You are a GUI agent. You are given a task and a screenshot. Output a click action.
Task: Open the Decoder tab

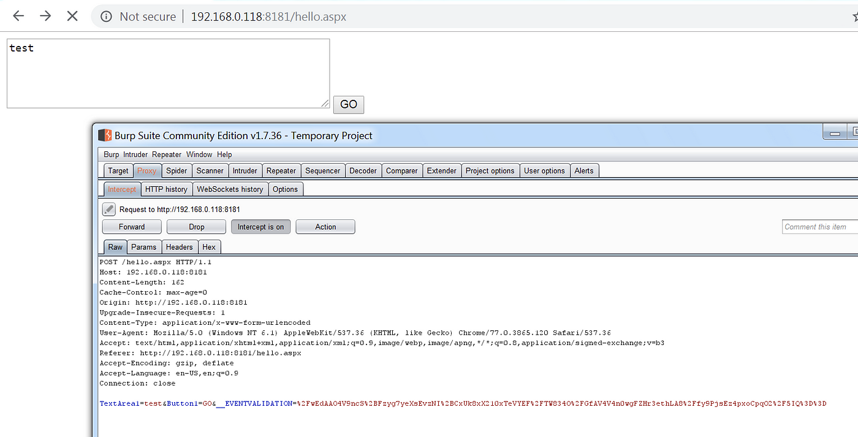click(363, 171)
